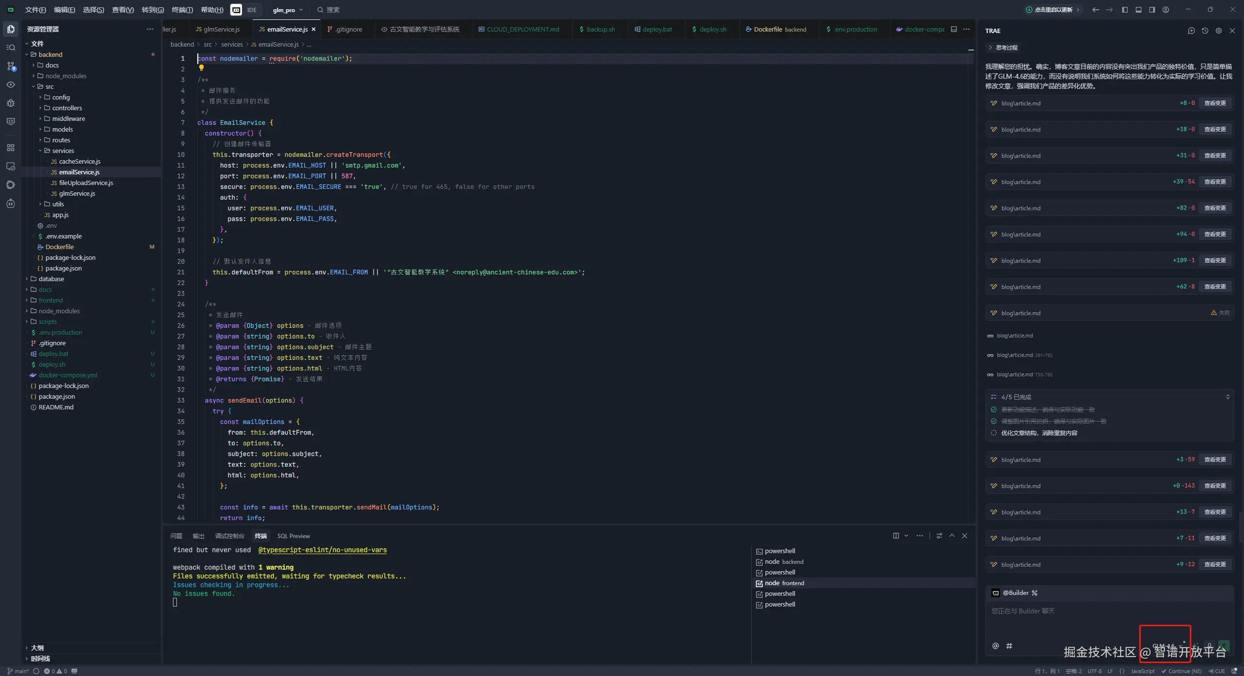Open the 终端(T) menu
Viewport: 1244px width, 676px height.
pyautogui.click(x=182, y=10)
